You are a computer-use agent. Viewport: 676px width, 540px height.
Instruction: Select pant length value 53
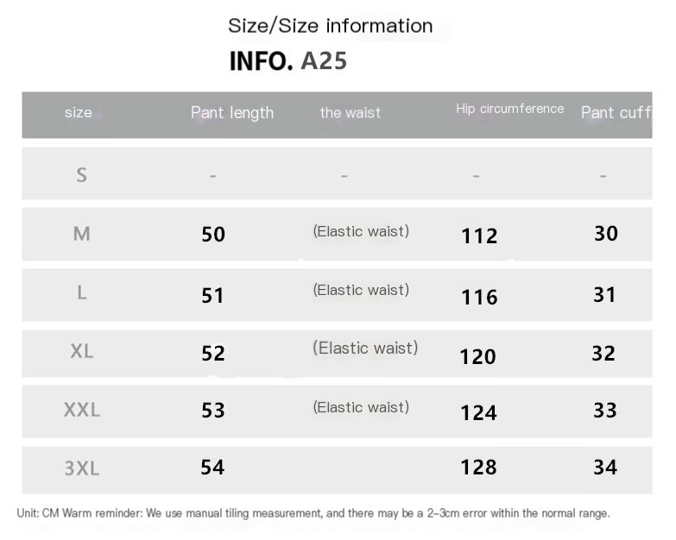(x=212, y=410)
